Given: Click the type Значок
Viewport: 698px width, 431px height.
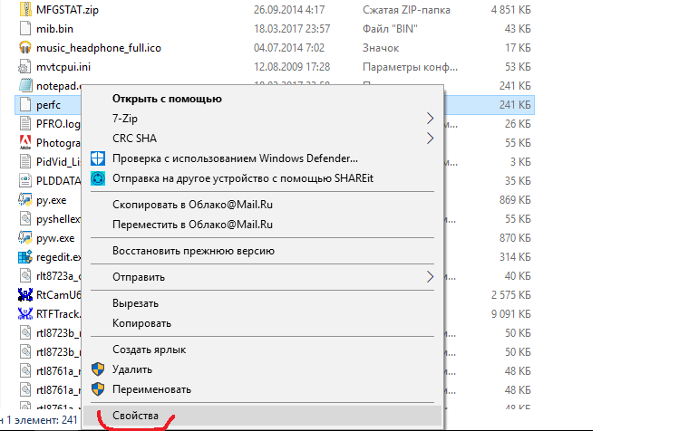Looking at the screenshot, I should [x=381, y=48].
